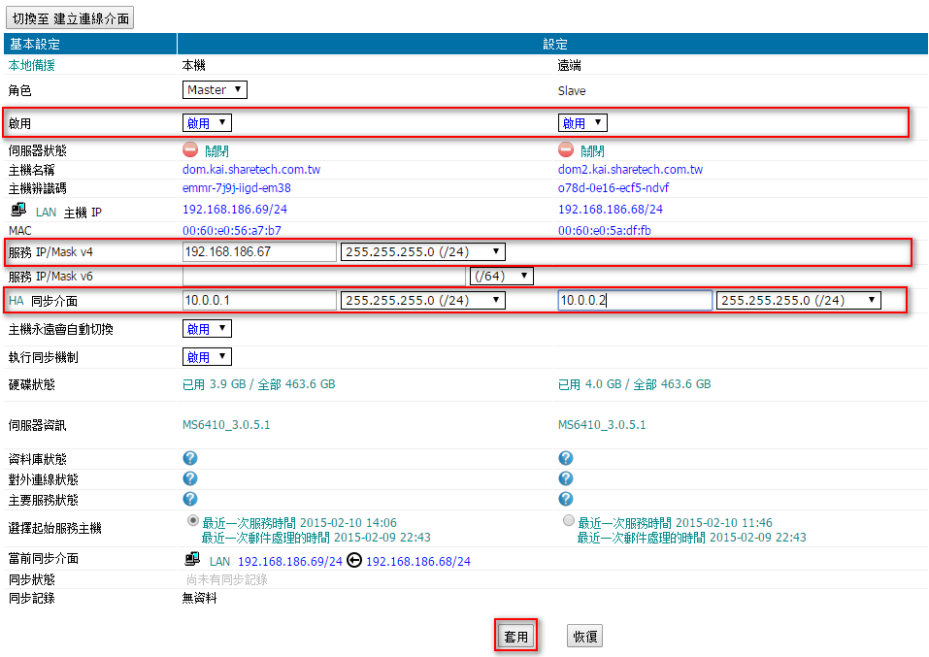Open service IP v4 subnet mask dropdown

(422, 252)
